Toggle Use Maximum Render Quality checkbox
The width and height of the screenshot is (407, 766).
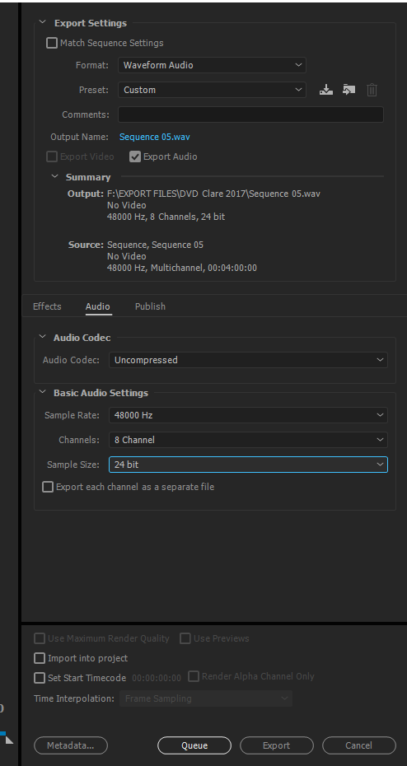point(39,638)
